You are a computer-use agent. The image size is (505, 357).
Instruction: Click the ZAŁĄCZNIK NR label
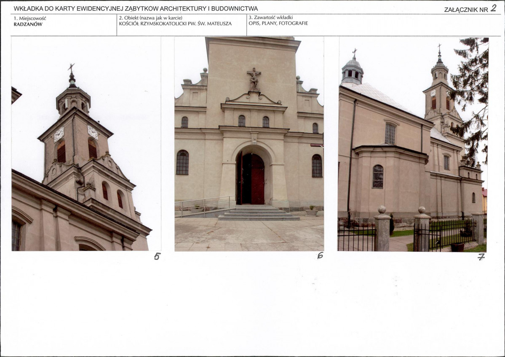tap(466, 10)
